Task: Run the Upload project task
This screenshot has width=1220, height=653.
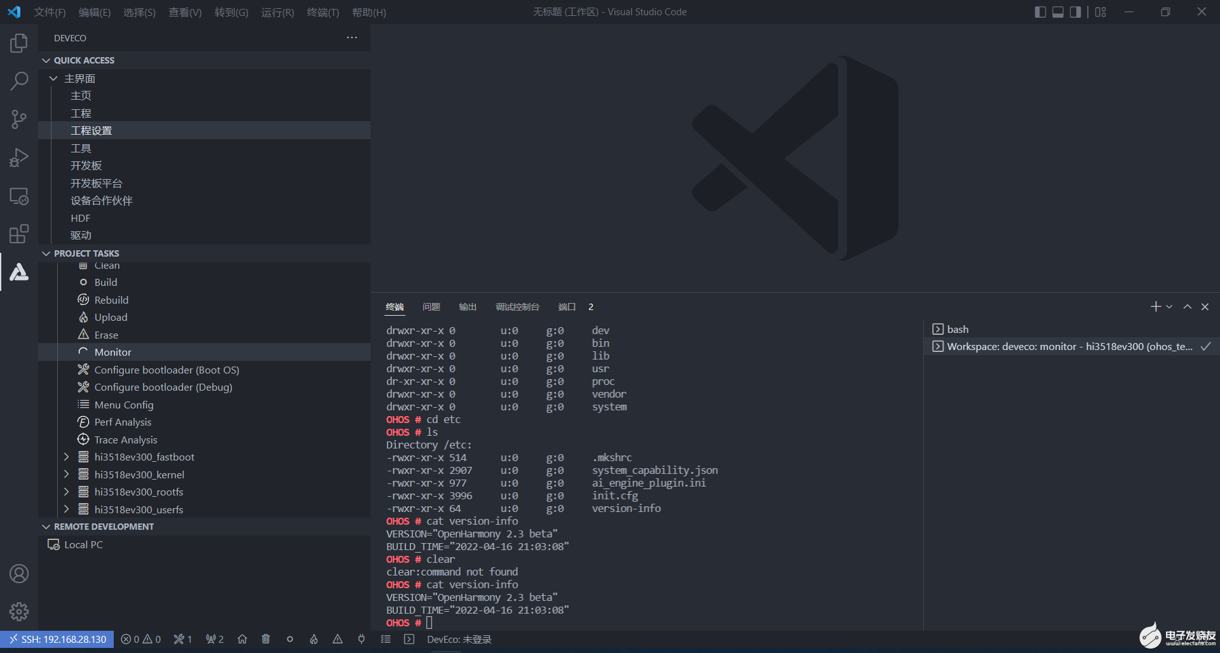Action: (204, 317)
